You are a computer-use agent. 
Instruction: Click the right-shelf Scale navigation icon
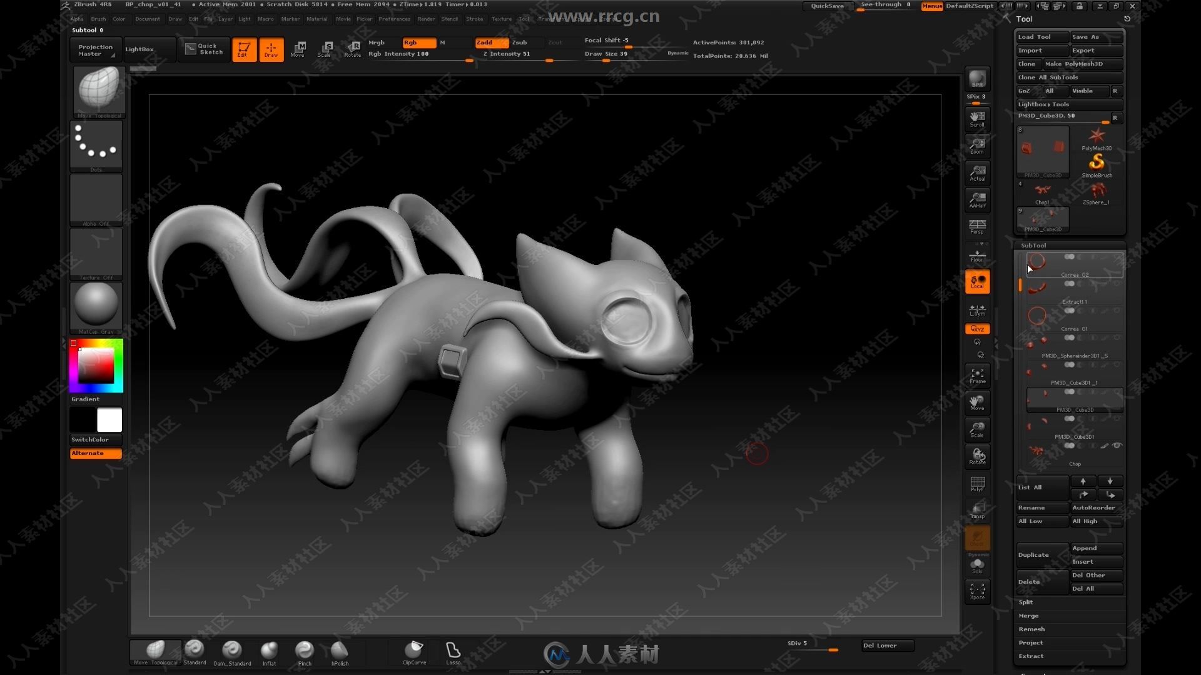(977, 429)
